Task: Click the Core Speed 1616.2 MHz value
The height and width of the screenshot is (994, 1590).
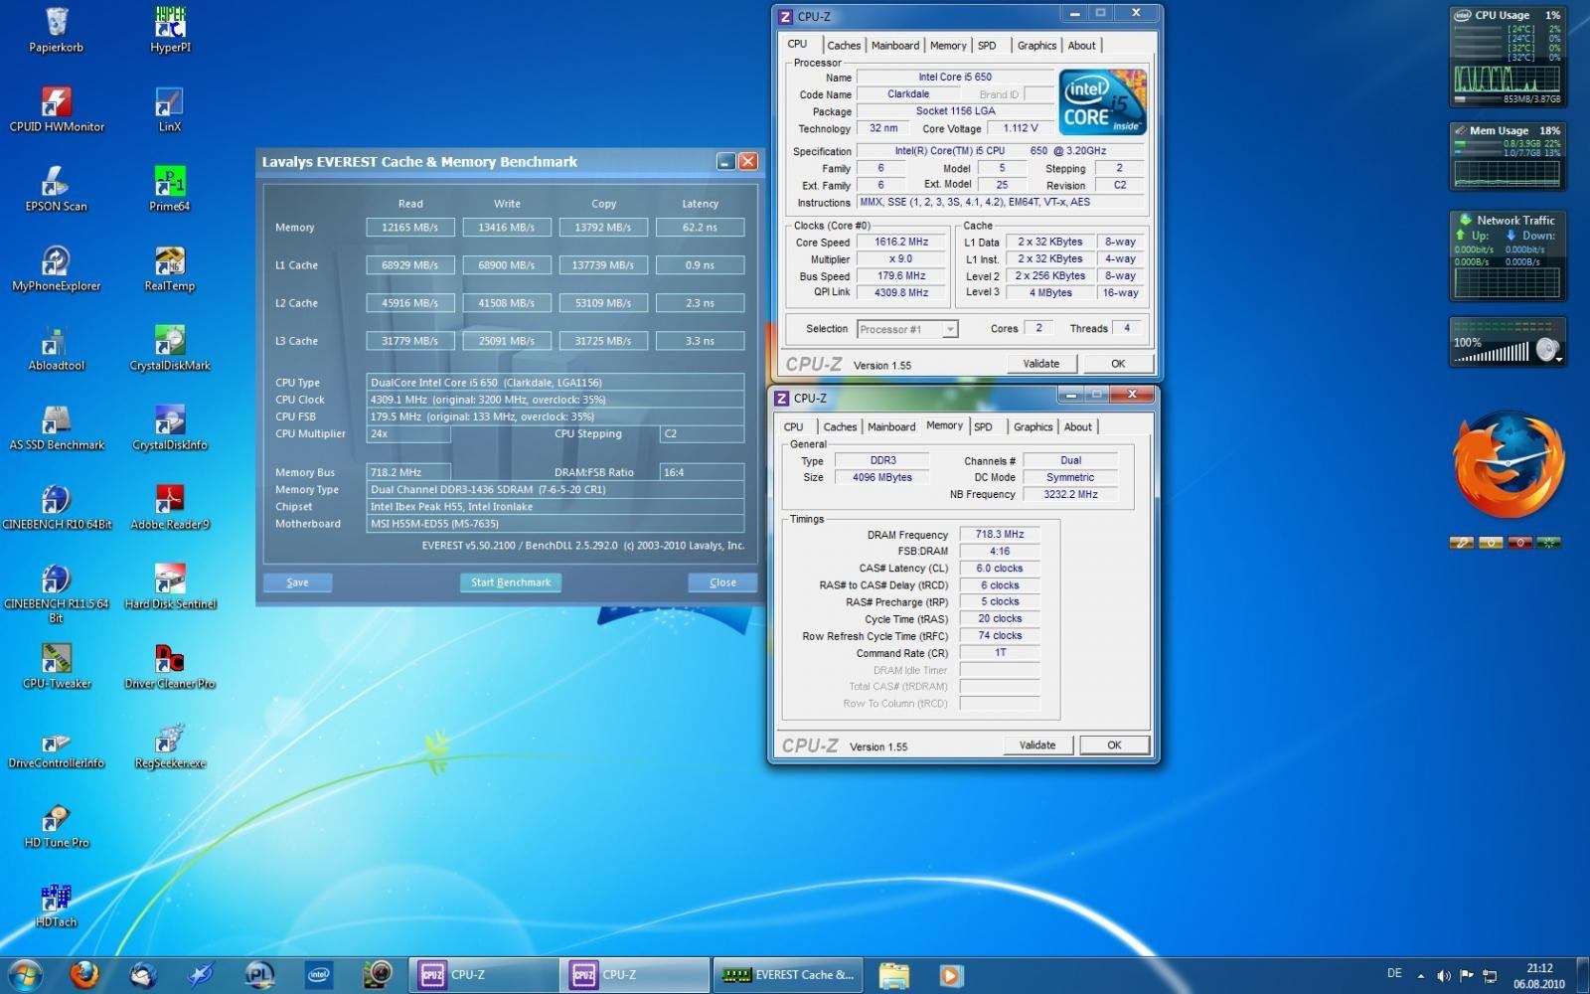Action: 900,242
